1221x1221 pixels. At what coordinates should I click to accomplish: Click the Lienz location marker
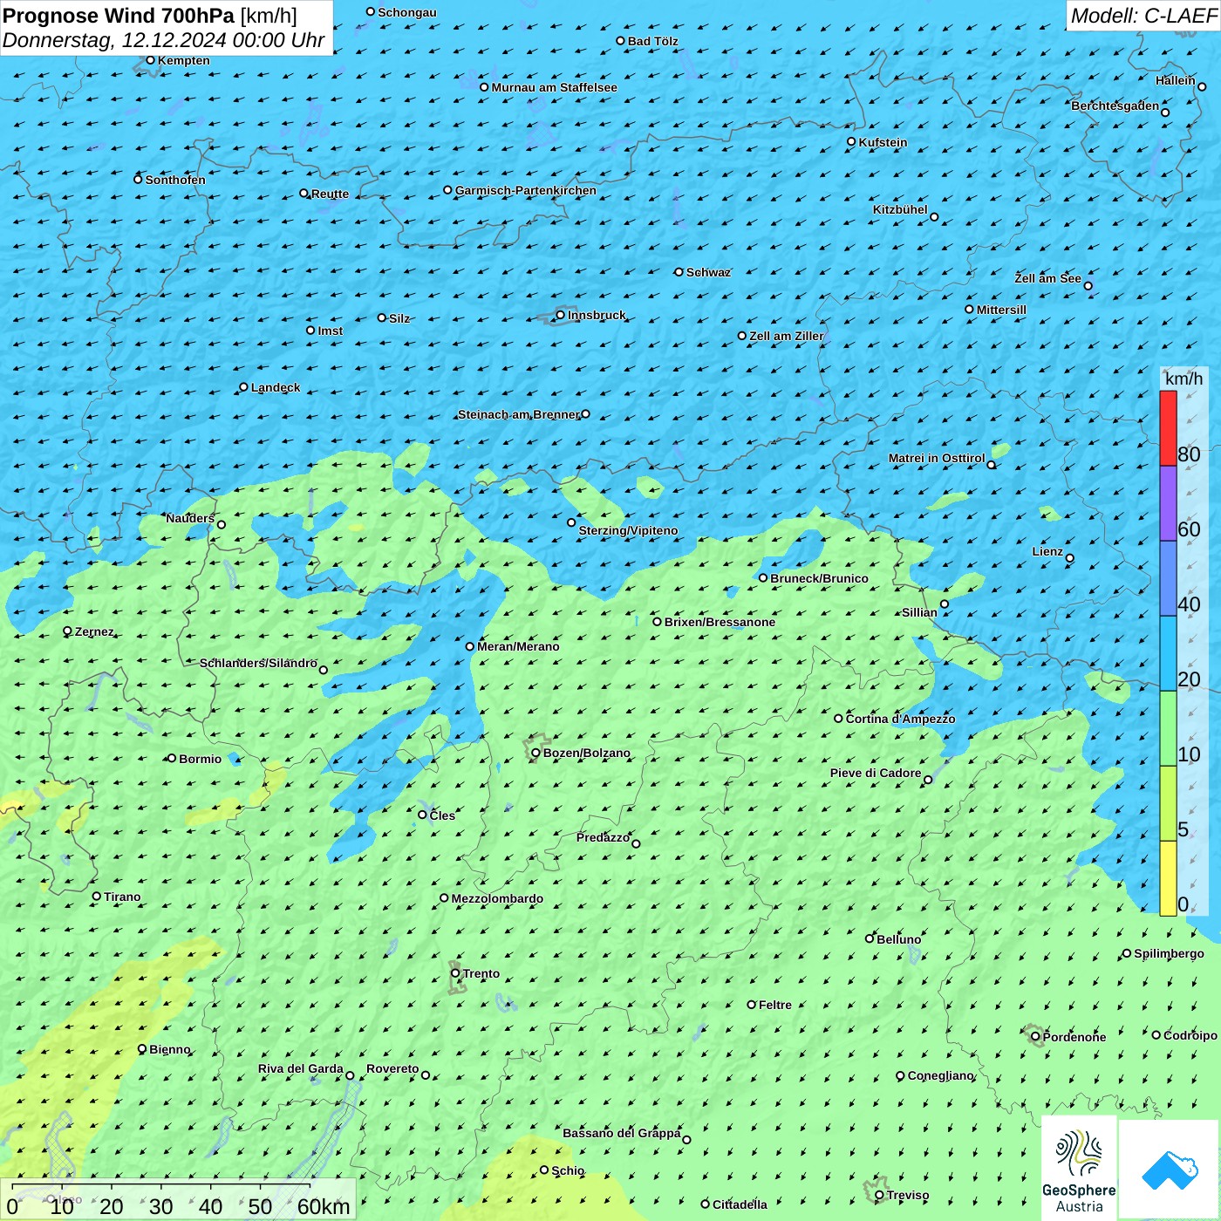1070,558
